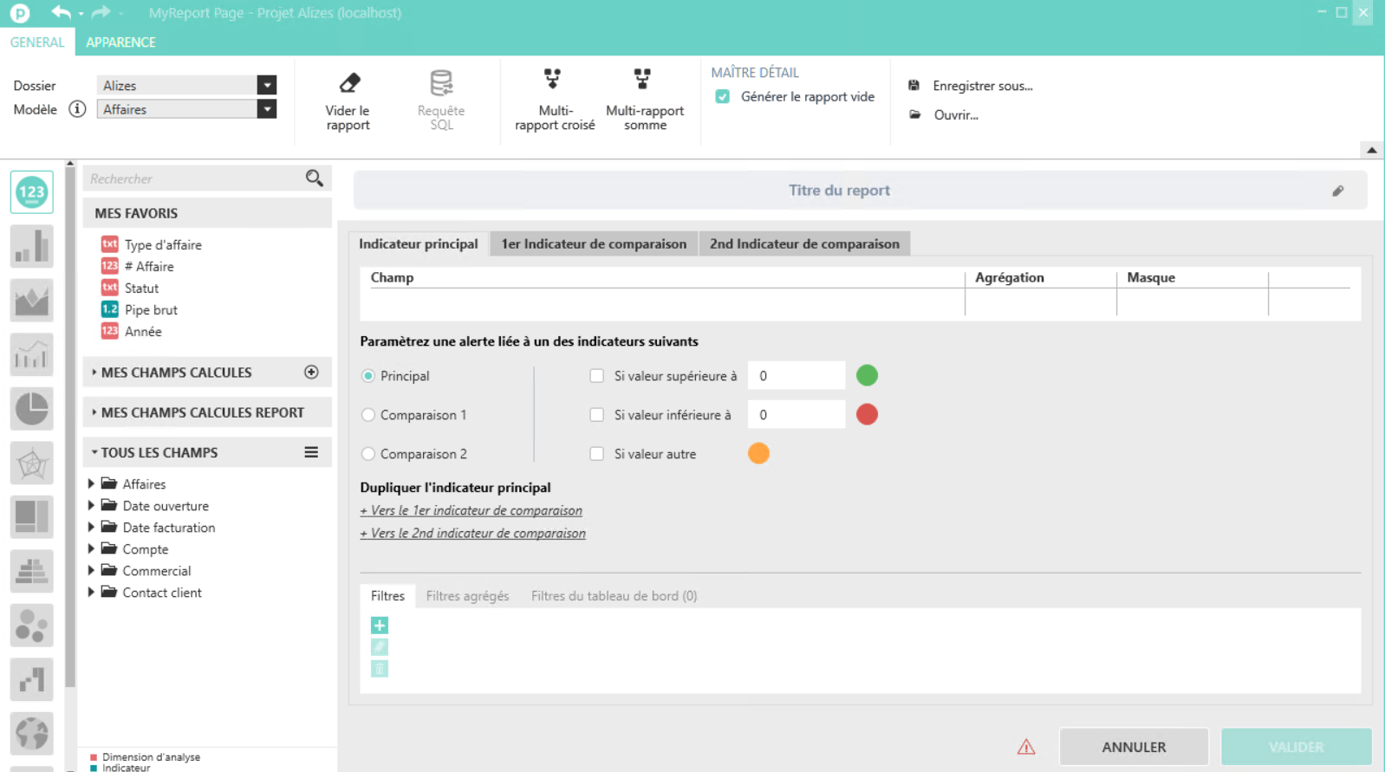Click the red alert color swatch
1385x772 pixels.
[867, 415]
